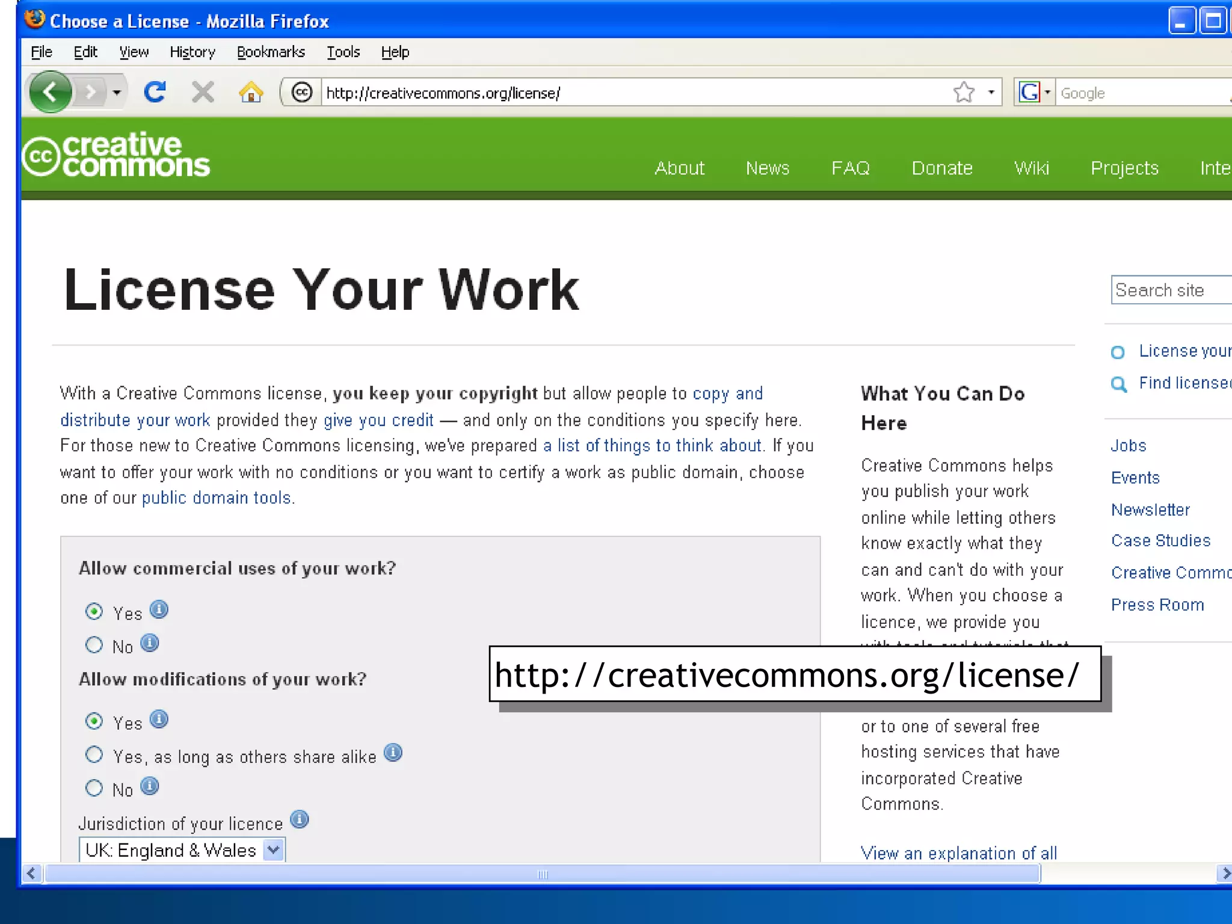Reload the current page
This screenshot has height=924, width=1232.
pyautogui.click(x=155, y=92)
